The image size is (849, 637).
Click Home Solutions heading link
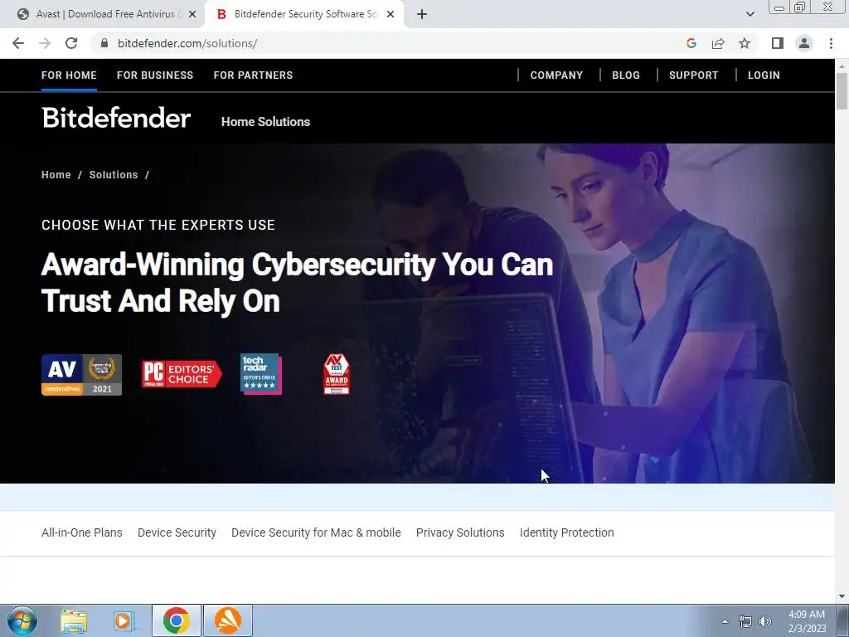click(x=265, y=122)
